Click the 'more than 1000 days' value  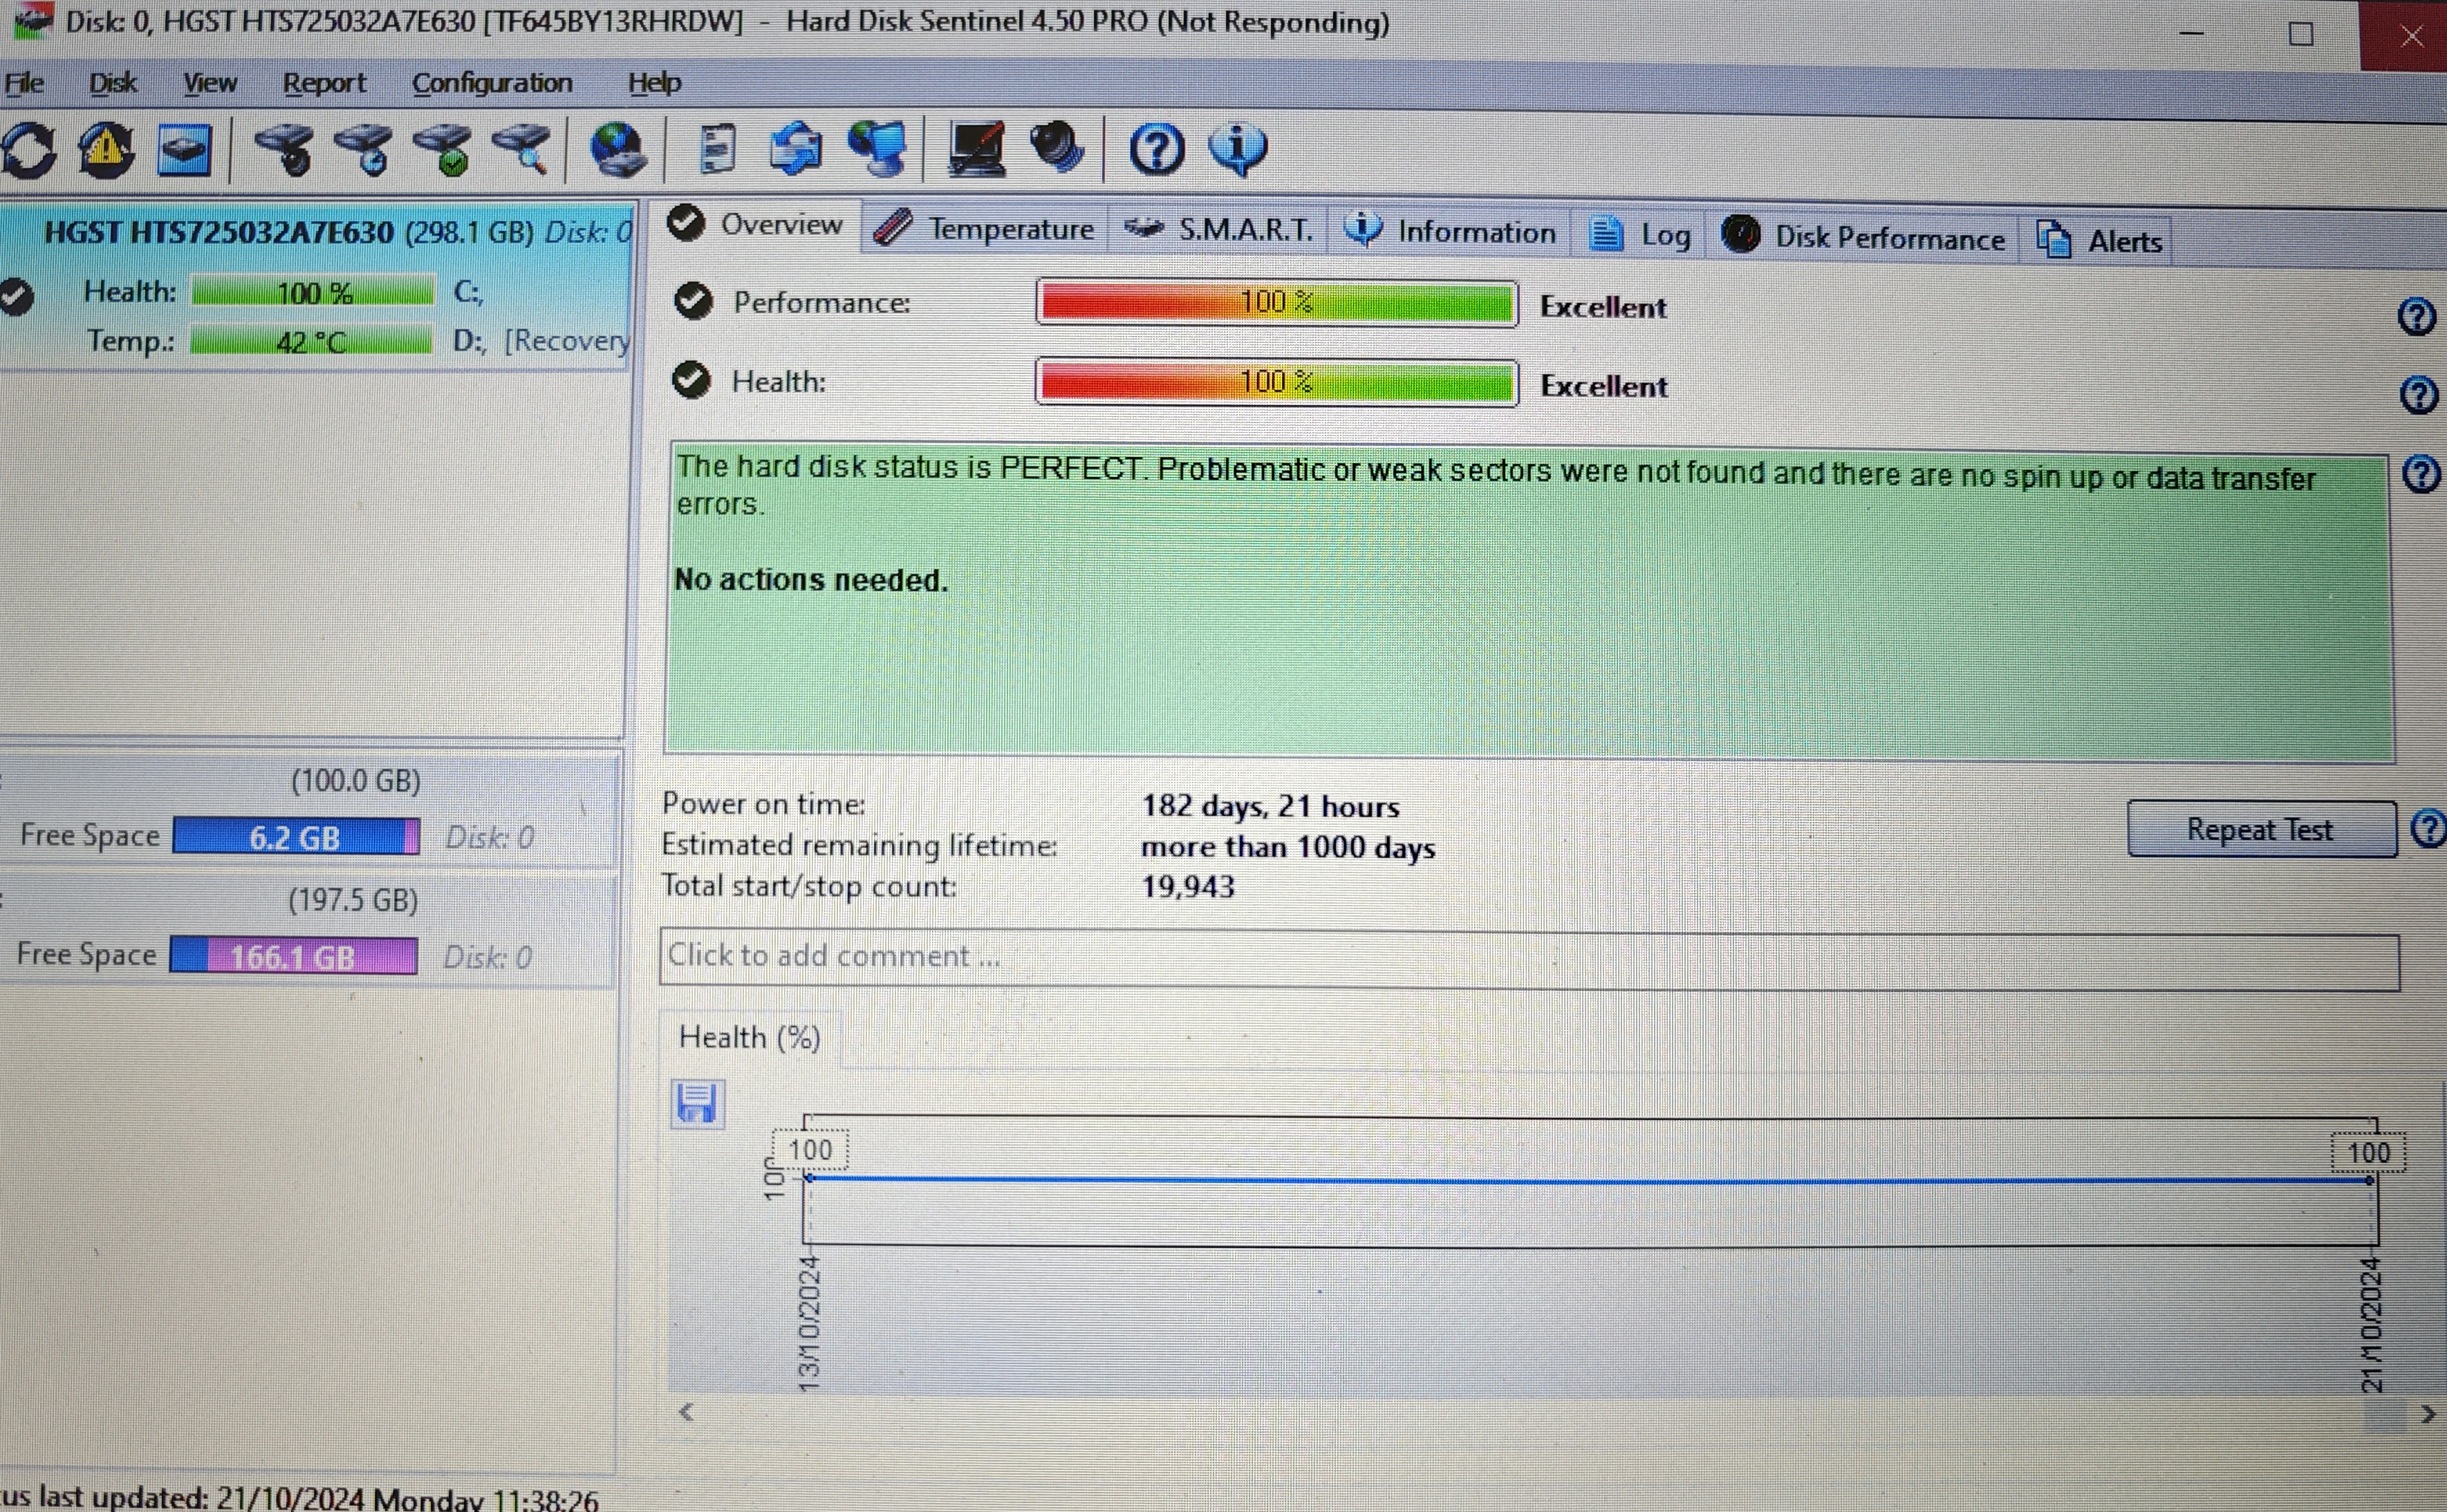coord(1288,847)
